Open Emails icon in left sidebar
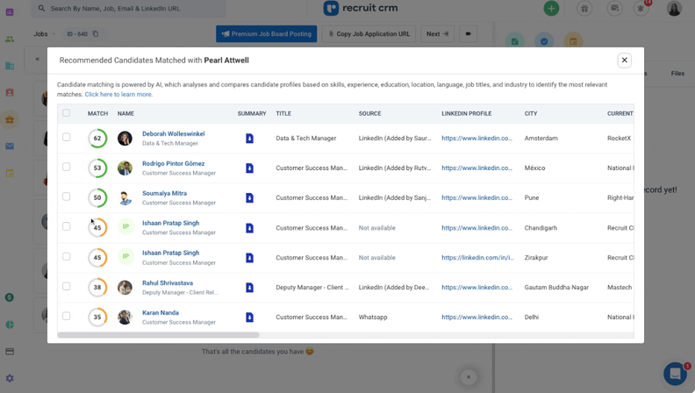Screen dimensions: 695x393 point(10,146)
